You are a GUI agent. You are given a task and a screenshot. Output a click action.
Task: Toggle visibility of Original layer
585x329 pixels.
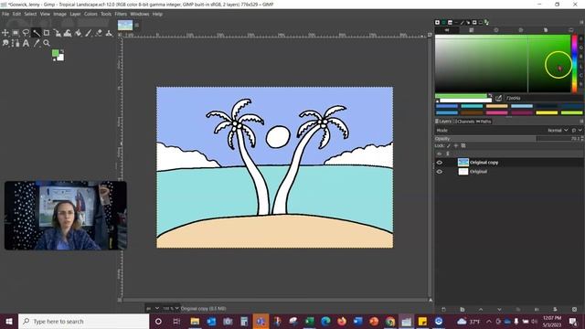tap(439, 172)
